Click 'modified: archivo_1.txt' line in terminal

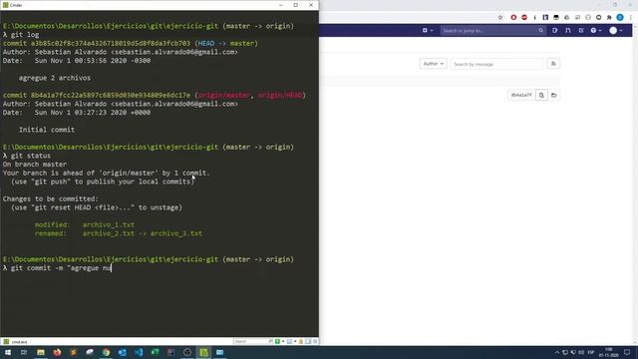point(84,224)
